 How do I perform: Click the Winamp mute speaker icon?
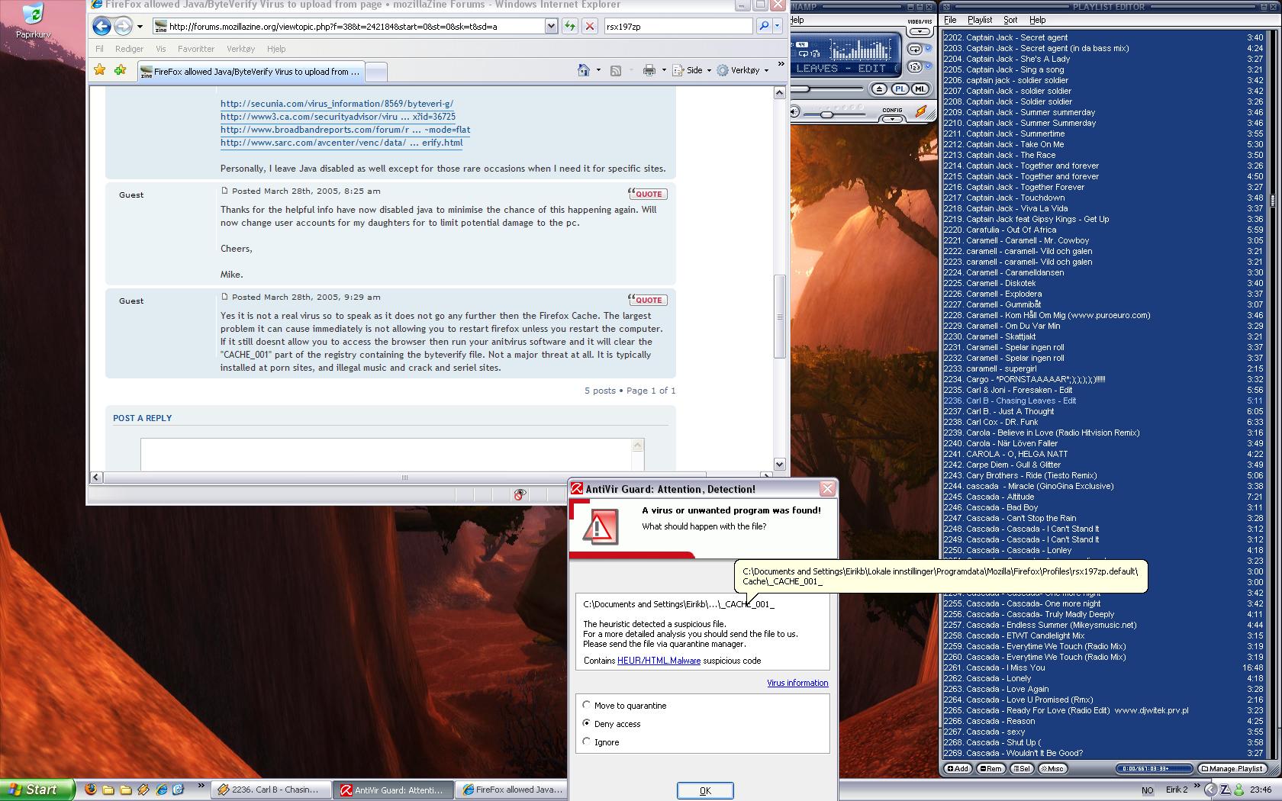click(794, 113)
